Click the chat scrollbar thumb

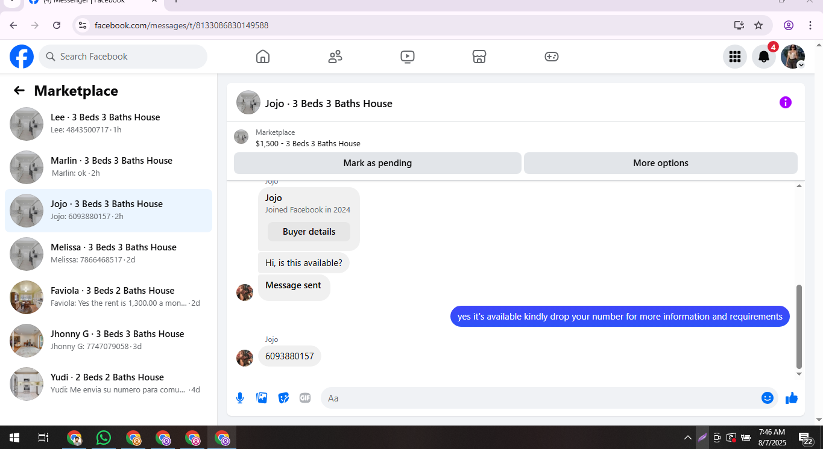pos(799,326)
